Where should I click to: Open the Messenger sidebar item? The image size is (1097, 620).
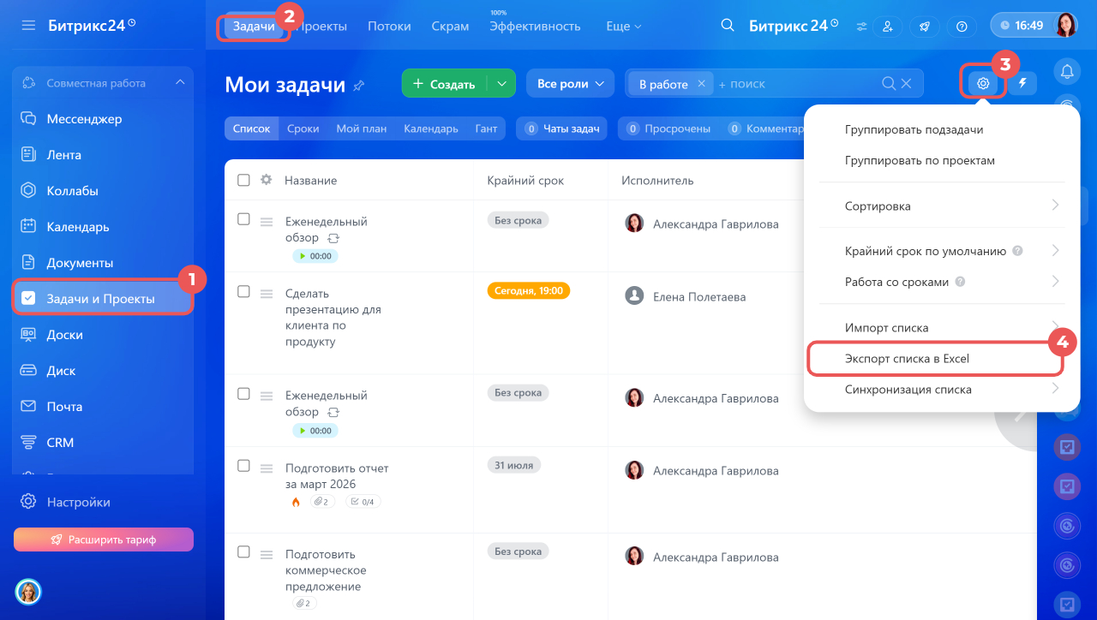(x=84, y=119)
